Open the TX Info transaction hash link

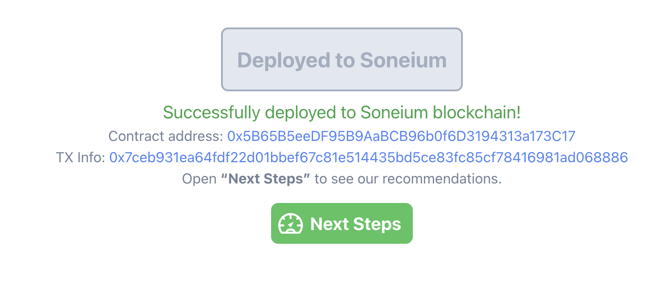point(368,157)
